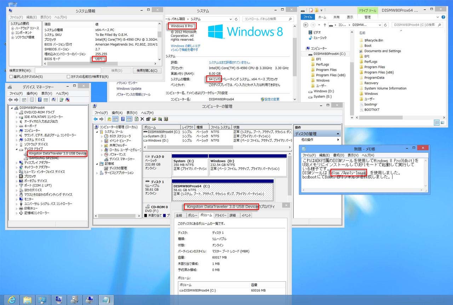Image resolution: width=453 pixels, height=305 pixels.
Task: Expand the display adapters node
Action: point(17,162)
